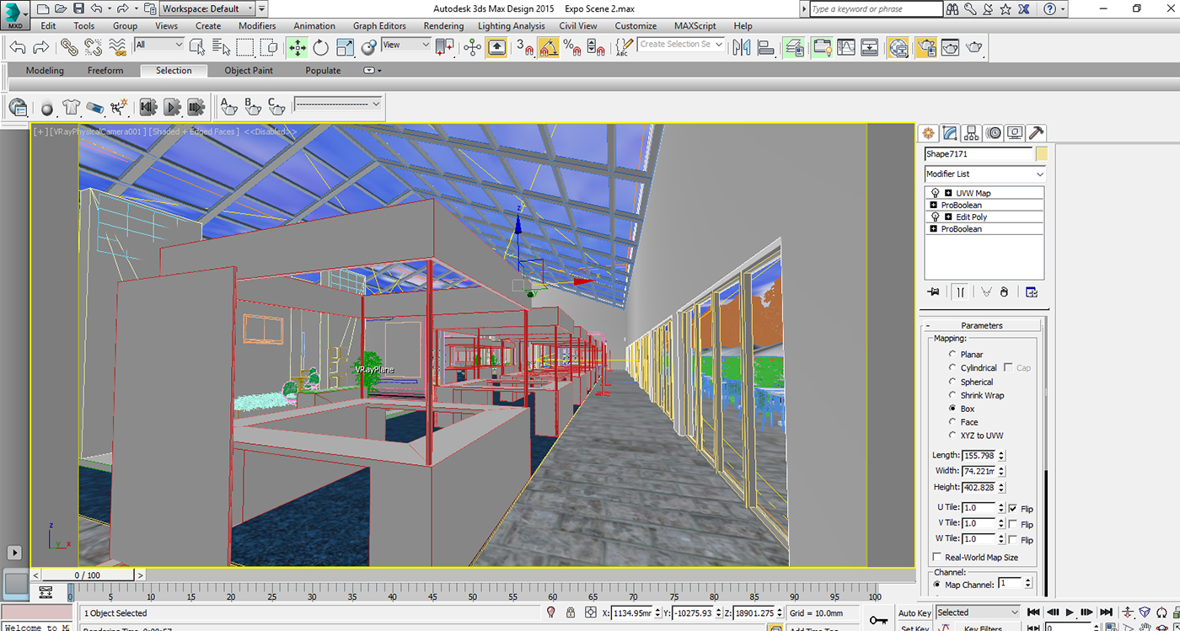Click the Undo arrow icon
Image resolution: width=1180 pixels, height=631 pixels.
click(x=17, y=47)
